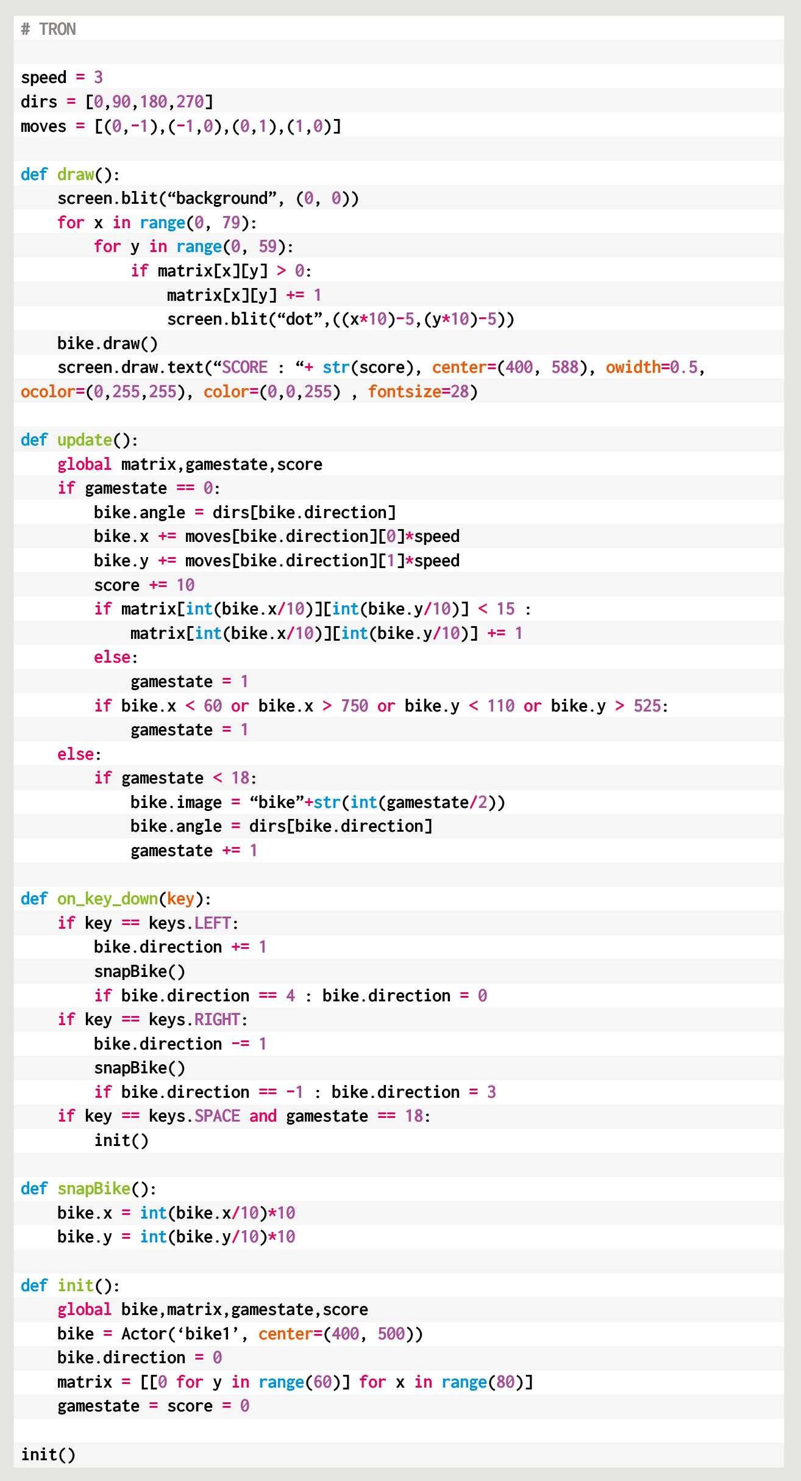Click the screen.blit "background" line
The width and height of the screenshot is (801, 1481).
[207, 199]
